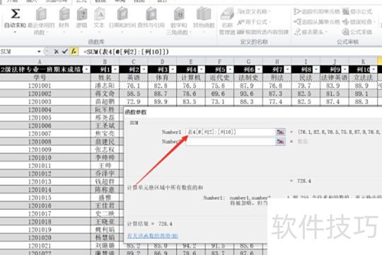
Task: Open the AutoSum dropdown arrow
Action: tap(15, 32)
